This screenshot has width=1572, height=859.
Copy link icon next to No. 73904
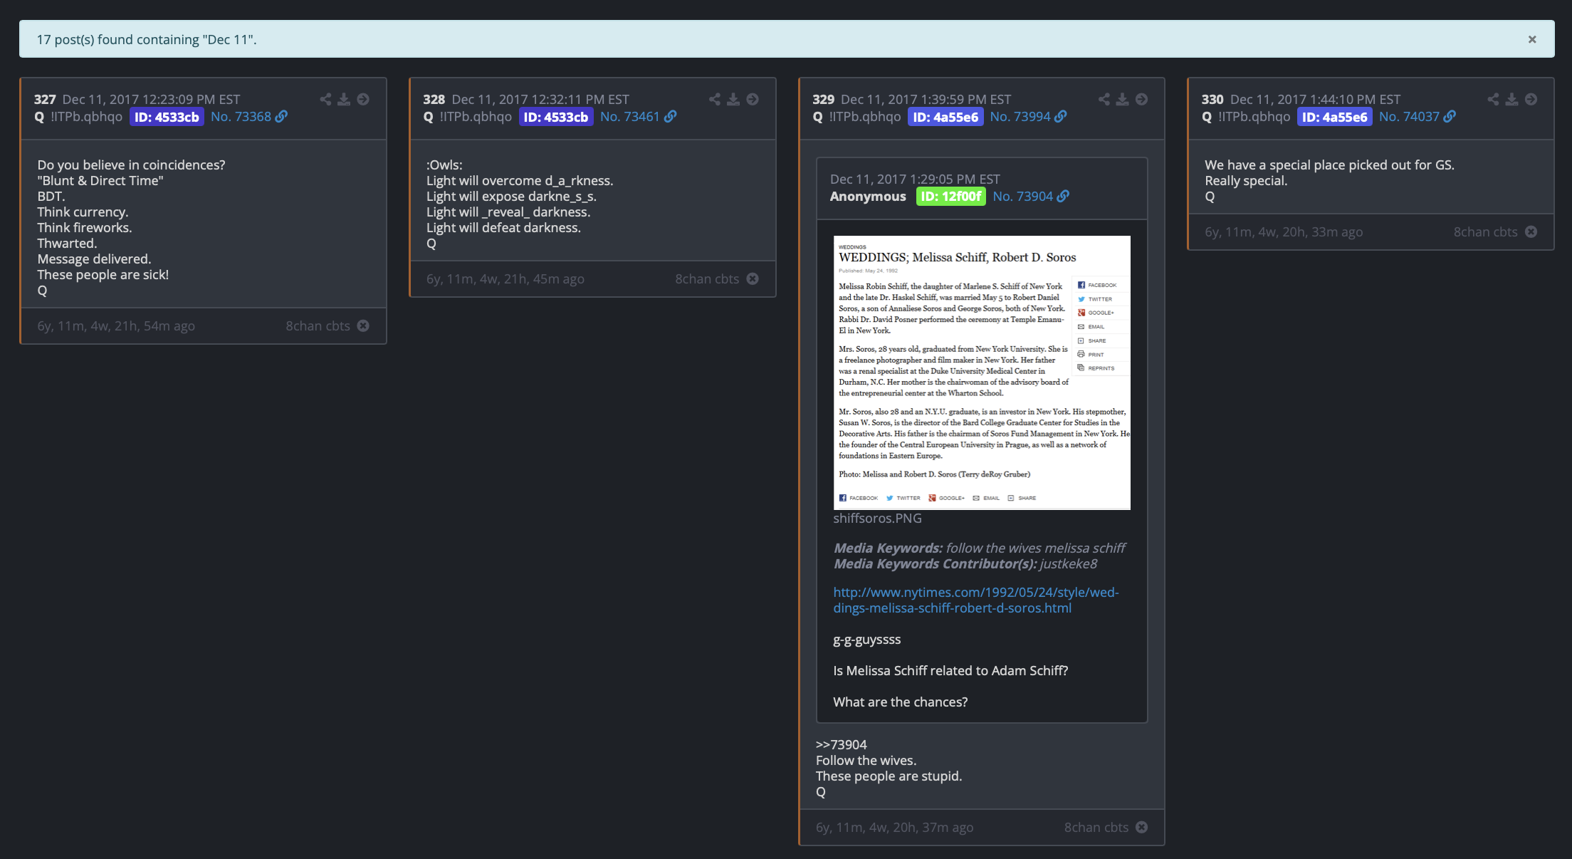tap(1064, 196)
